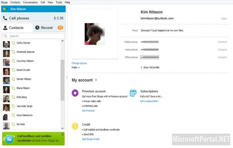Click the Subscriptions calendar icon
233x148 pixels.
133,93
